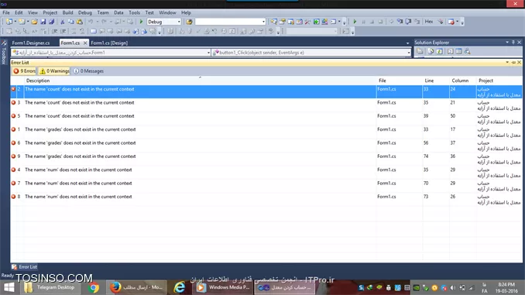525x295 pixels.
Task: Open the Help menu
Action: tap(186, 12)
